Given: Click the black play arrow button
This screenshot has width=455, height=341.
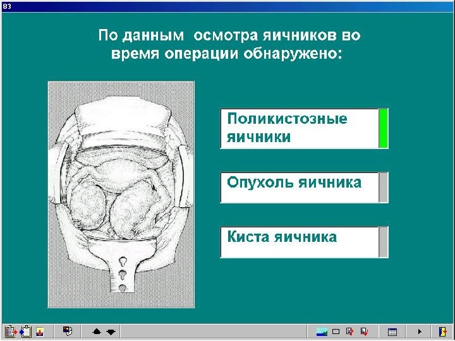Looking at the screenshot, I should pyautogui.click(x=420, y=332).
